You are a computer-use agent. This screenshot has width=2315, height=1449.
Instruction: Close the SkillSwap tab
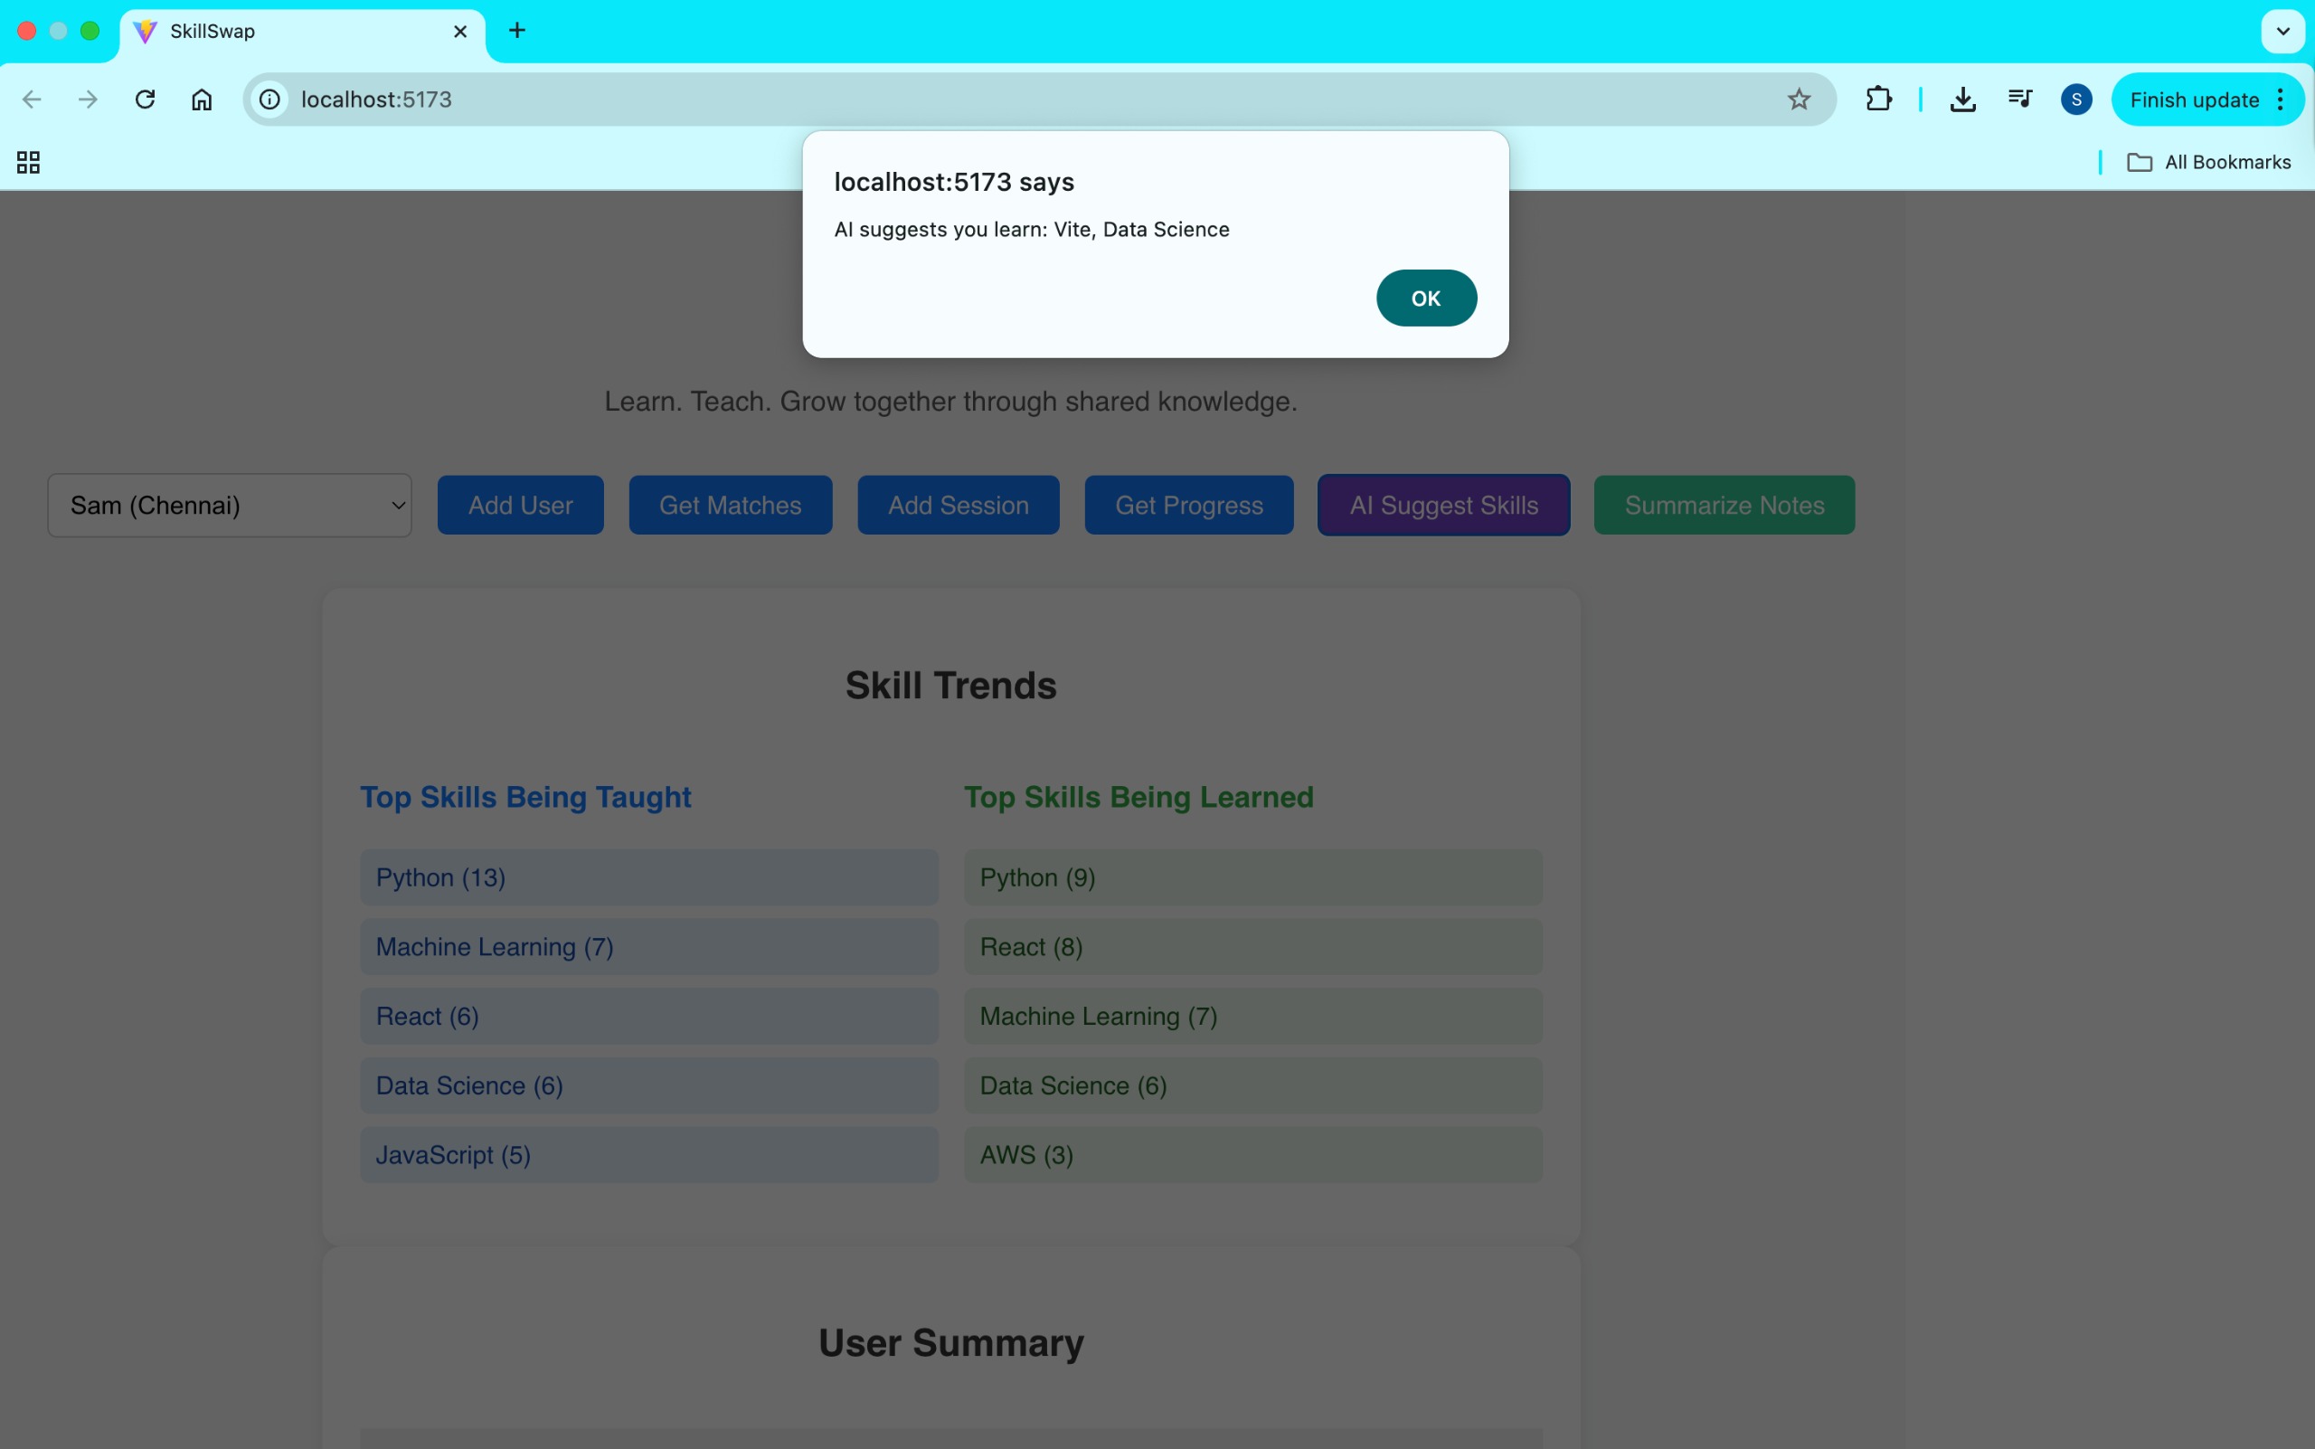(460, 32)
